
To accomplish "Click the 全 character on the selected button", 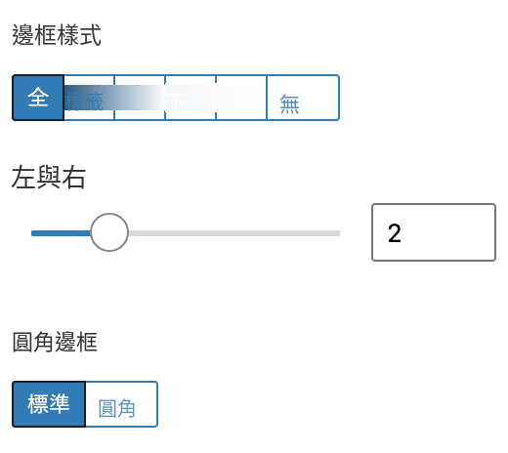I will [38, 97].
